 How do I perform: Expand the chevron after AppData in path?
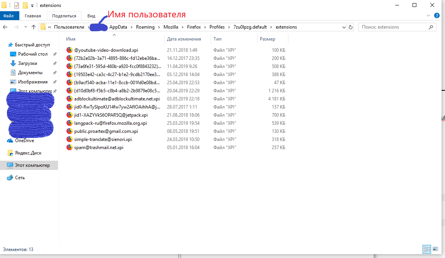pos(132,27)
